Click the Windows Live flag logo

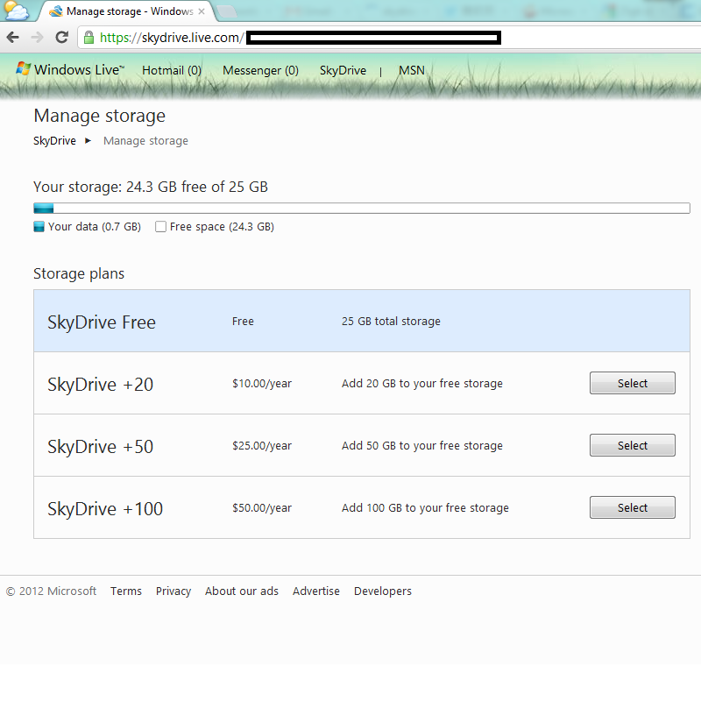[23, 69]
